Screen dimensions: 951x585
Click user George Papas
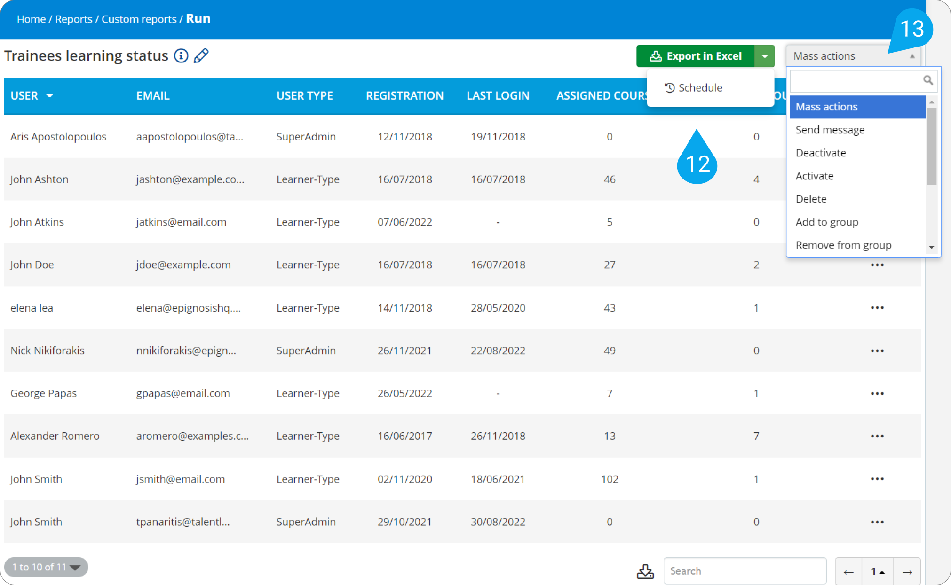(x=43, y=394)
